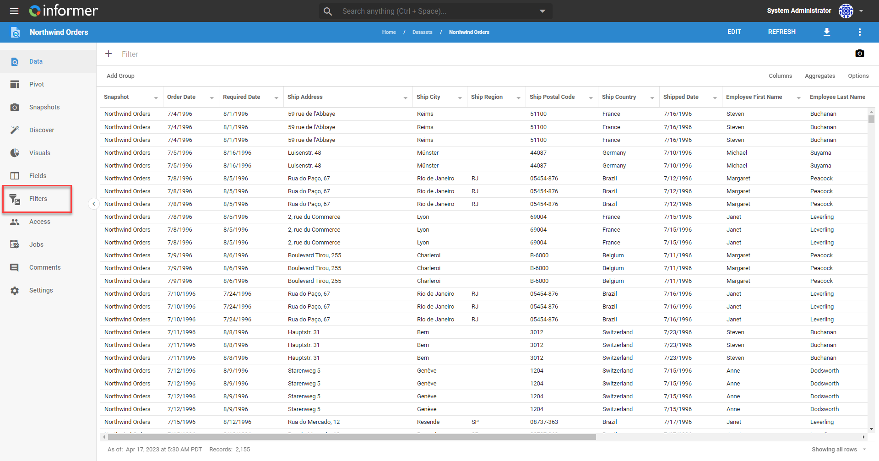The width and height of the screenshot is (879, 461).
Task: Click the Fields columns icon
Action: coord(15,176)
